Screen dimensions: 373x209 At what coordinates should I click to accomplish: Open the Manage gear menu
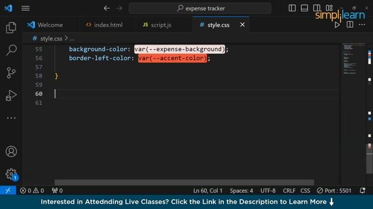pos(11,174)
